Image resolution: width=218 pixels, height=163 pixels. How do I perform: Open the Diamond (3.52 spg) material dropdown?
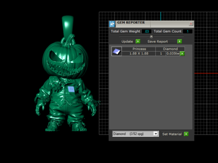click(x=135, y=134)
